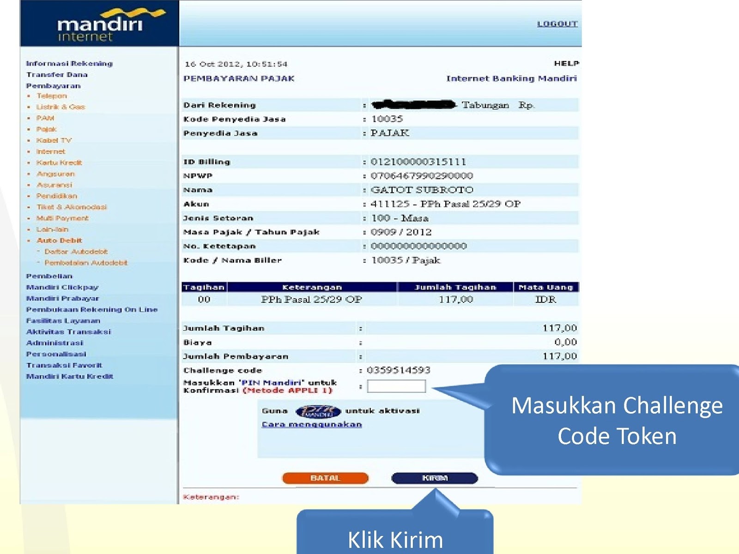The width and height of the screenshot is (739, 554).
Task: Open Informasi Rekening menu
Action: click(69, 64)
